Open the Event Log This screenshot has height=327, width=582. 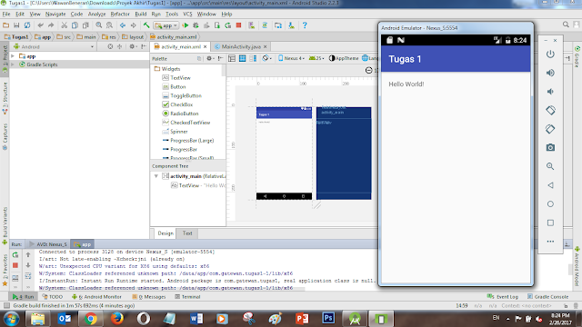click(x=503, y=297)
